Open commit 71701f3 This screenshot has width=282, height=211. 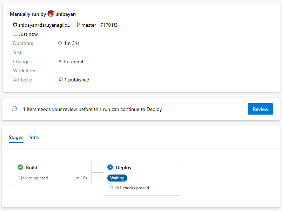(109, 25)
